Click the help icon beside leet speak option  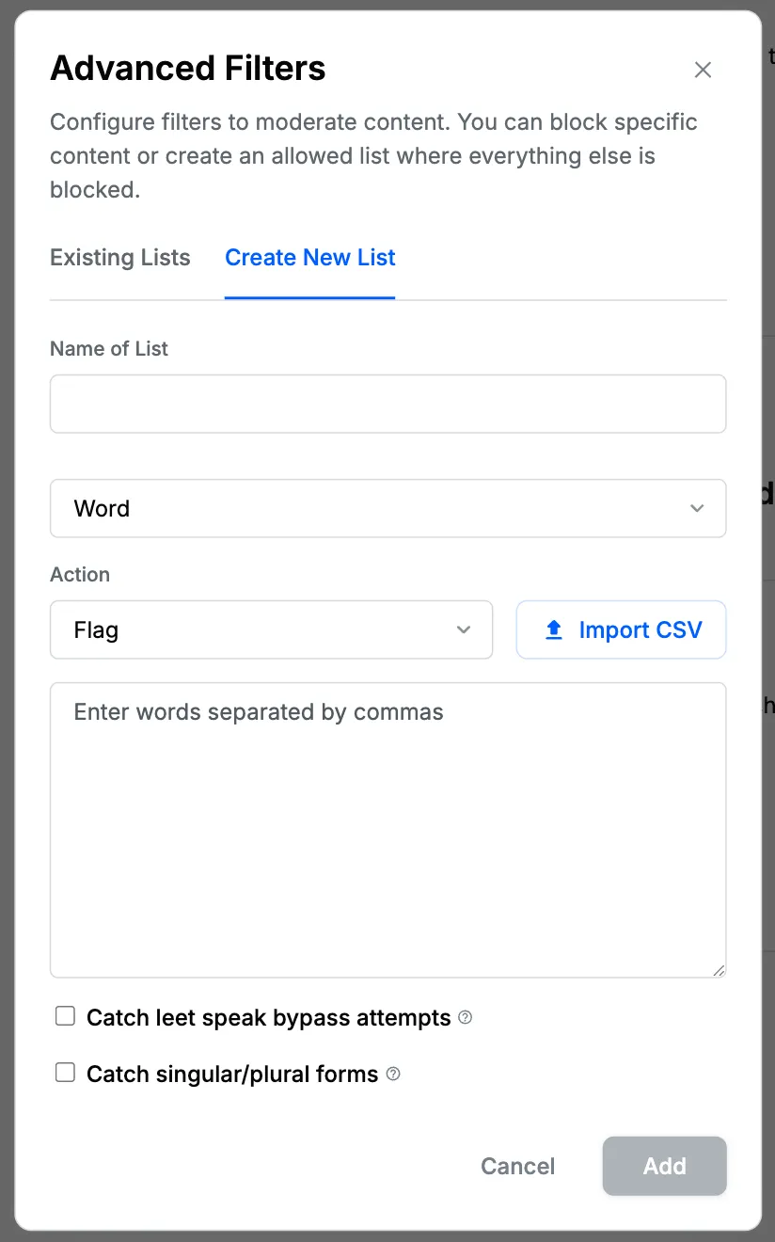(464, 1018)
